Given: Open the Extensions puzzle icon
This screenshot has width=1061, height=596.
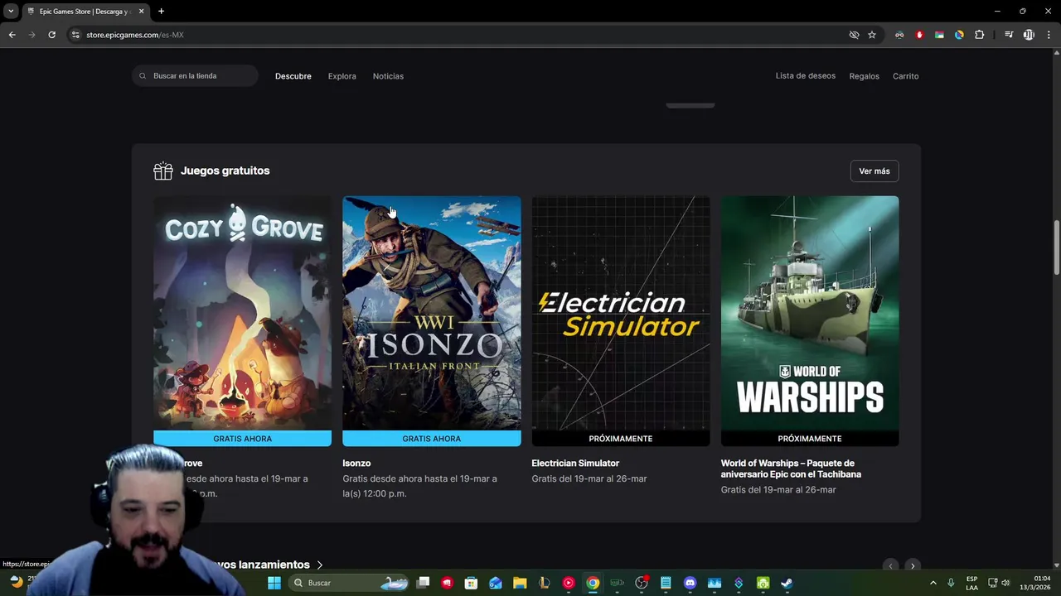Looking at the screenshot, I should [979, 35].
